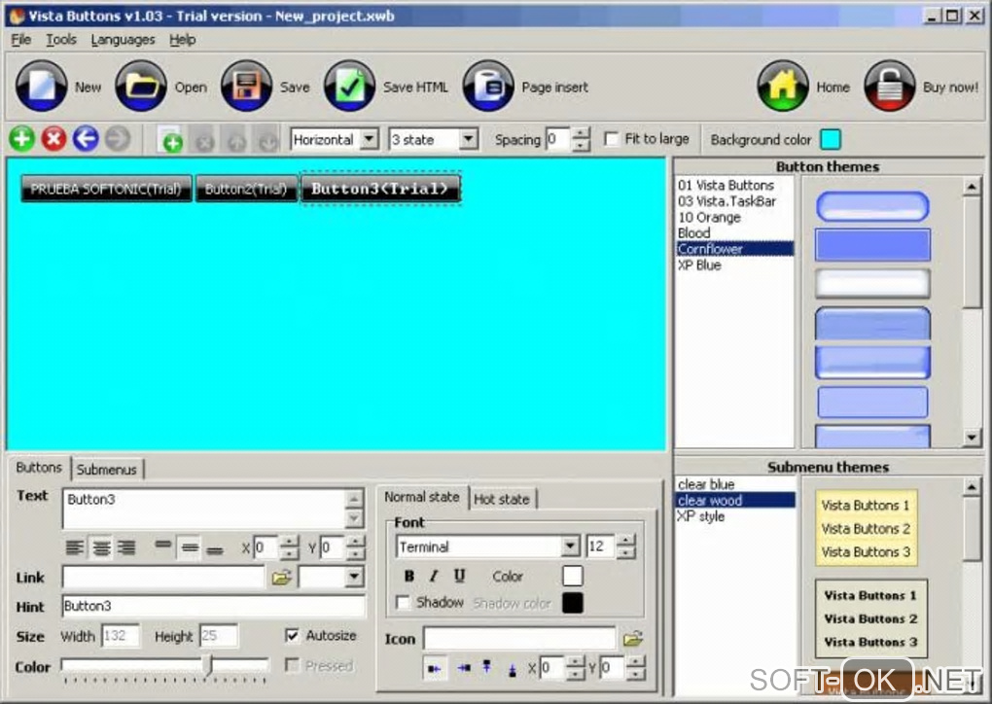Select the XP style submenu theme
Image resolution: width=992 pixels, height=704 pixels.
[x=700, y=516]
